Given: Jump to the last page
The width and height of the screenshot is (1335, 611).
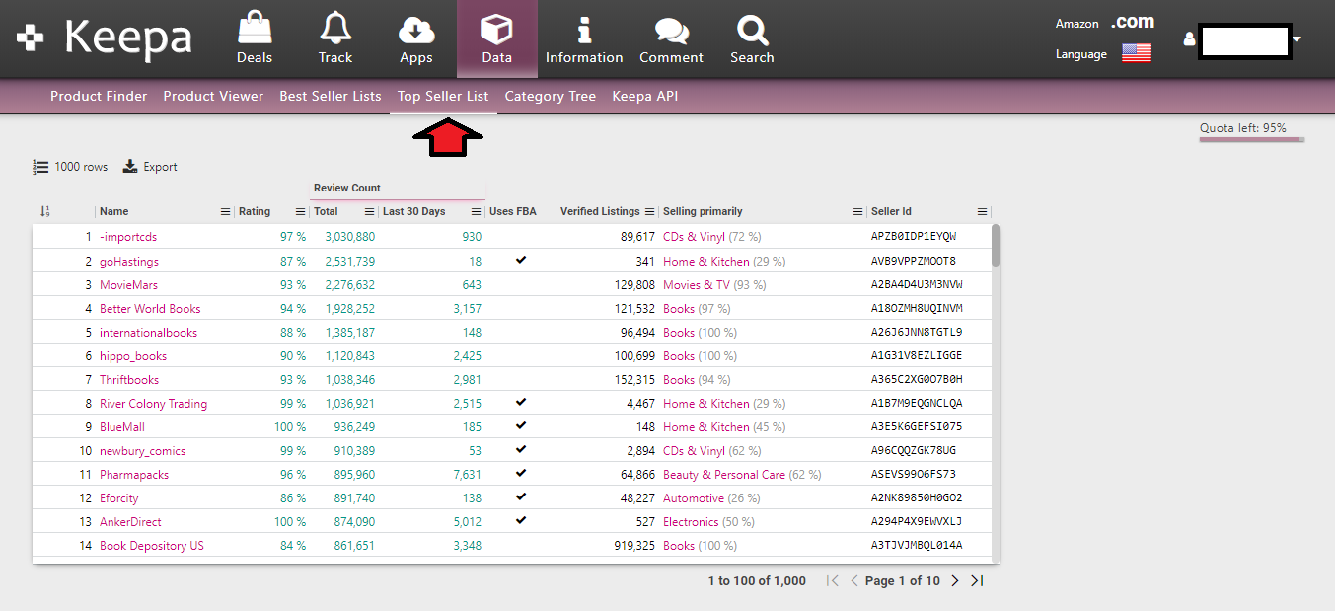Looking at the screenshot, I should [977, 580].
